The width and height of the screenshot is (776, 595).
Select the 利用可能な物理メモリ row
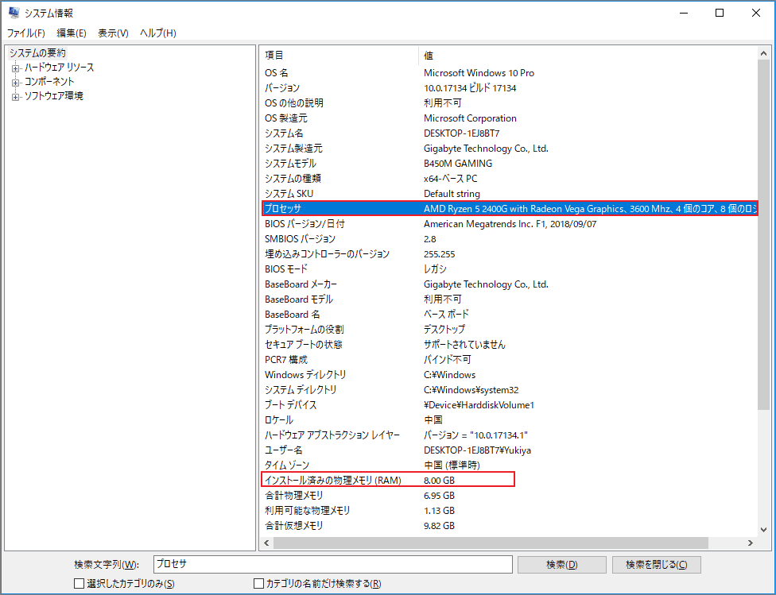click(509, 511)
